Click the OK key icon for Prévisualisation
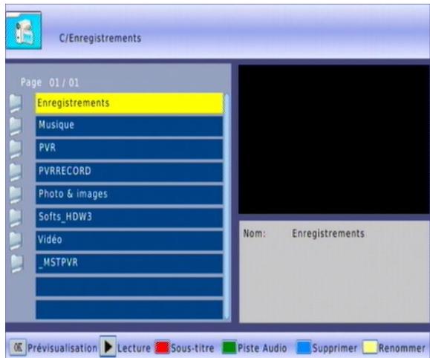Image resolution: width=430 pixels, height=358 pixels. (18, 348)
